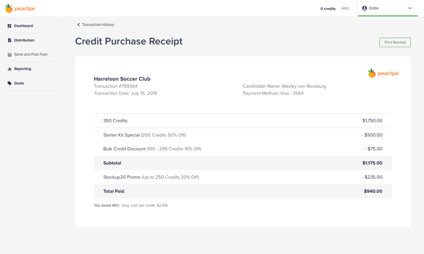Click the Credit Purchase Receipt heading
The height and width of the screenshot is (254, 424).
coord(128,41)
